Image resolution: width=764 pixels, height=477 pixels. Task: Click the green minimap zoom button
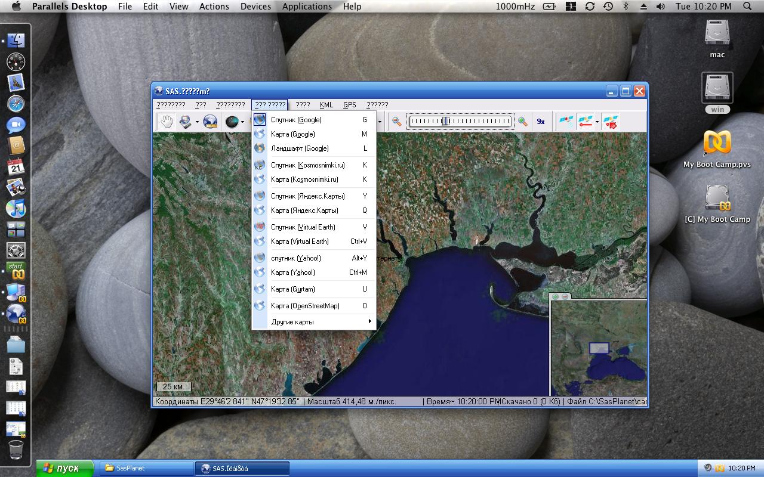click(x=556, y=296)
